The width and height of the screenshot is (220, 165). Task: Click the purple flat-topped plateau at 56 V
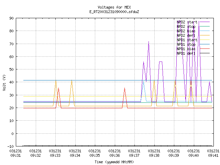pos(161,62)
